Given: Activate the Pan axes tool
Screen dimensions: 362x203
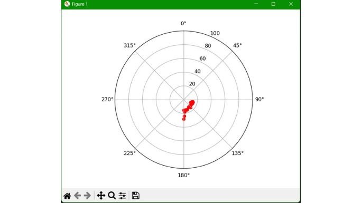Looking at the screenshot, I should point(101,196).
